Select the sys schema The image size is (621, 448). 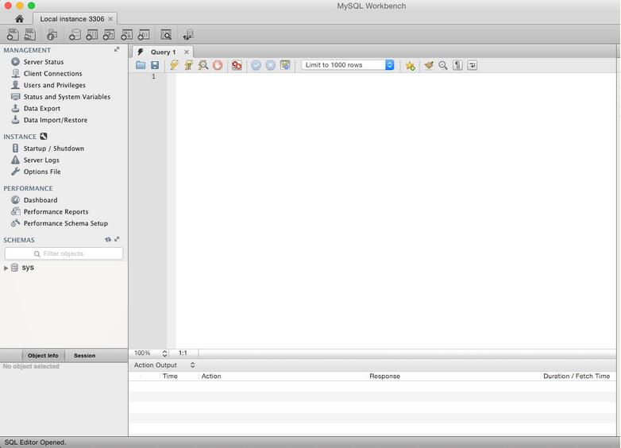[28, 268]
